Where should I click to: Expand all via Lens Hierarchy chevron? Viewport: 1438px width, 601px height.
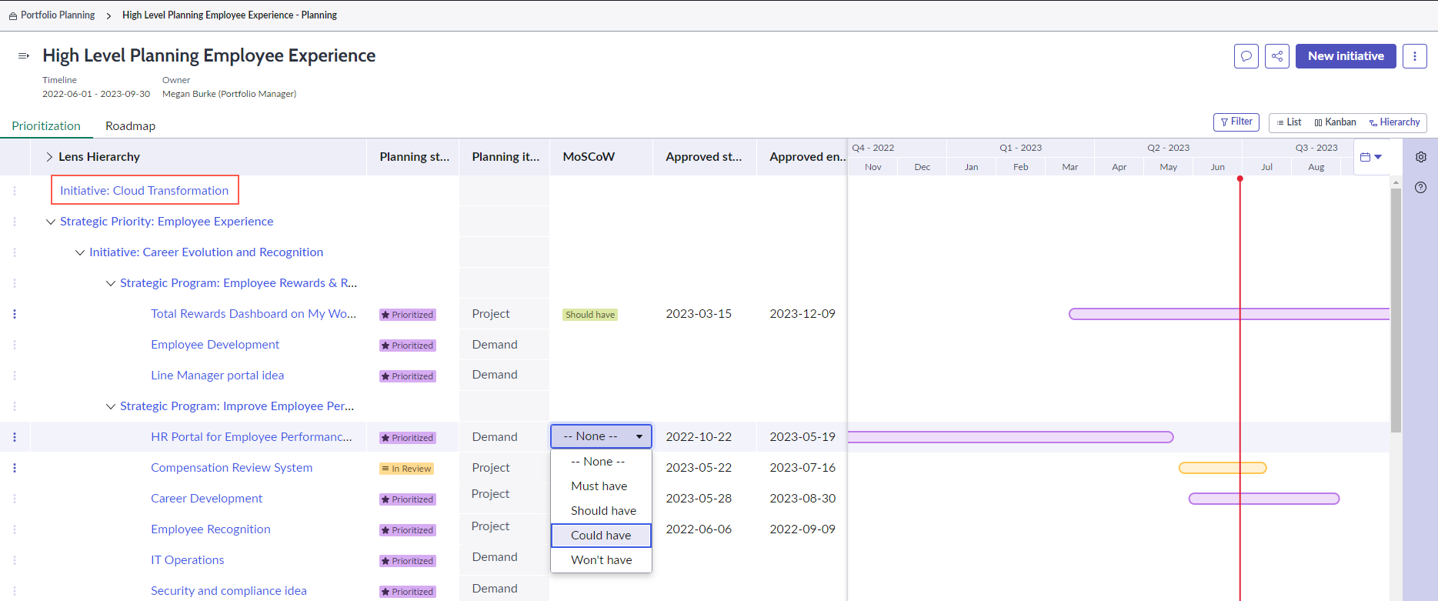[x=49, y=157]
